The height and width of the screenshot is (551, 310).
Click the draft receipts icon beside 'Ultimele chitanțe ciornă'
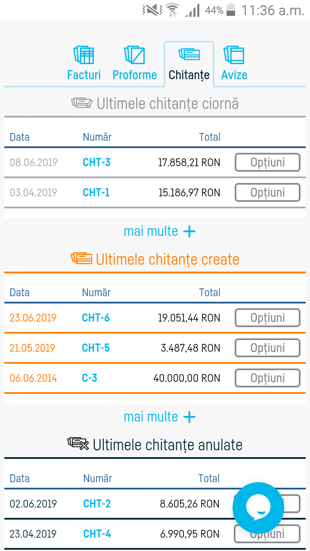[82, 102]
